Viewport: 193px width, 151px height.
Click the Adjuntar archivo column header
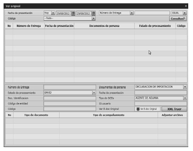tap(172, 115)
